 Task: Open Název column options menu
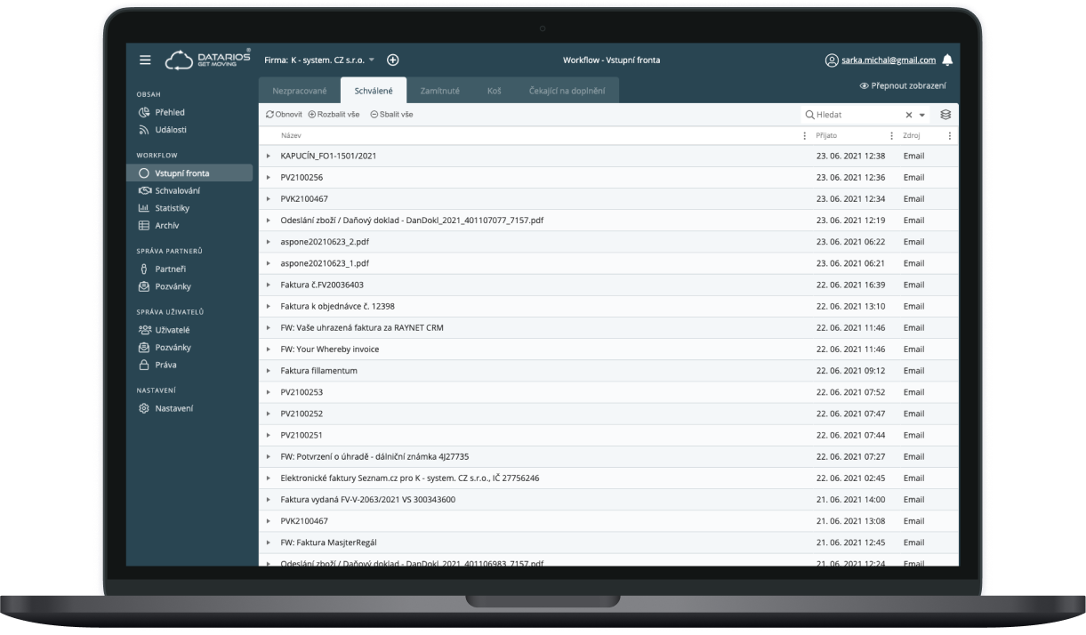point(805,135)
